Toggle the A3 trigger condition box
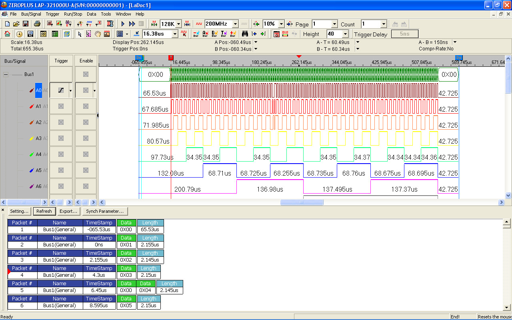Image resolution: width=512 pixels, height=320 pixels. [61, 138]
